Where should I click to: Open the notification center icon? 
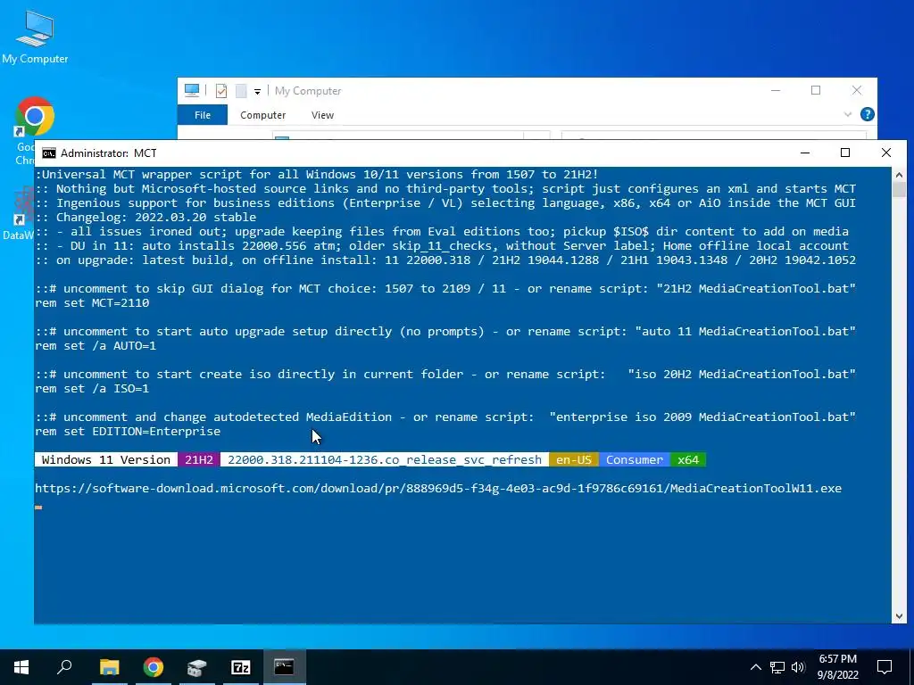click(x=885, y=667)
